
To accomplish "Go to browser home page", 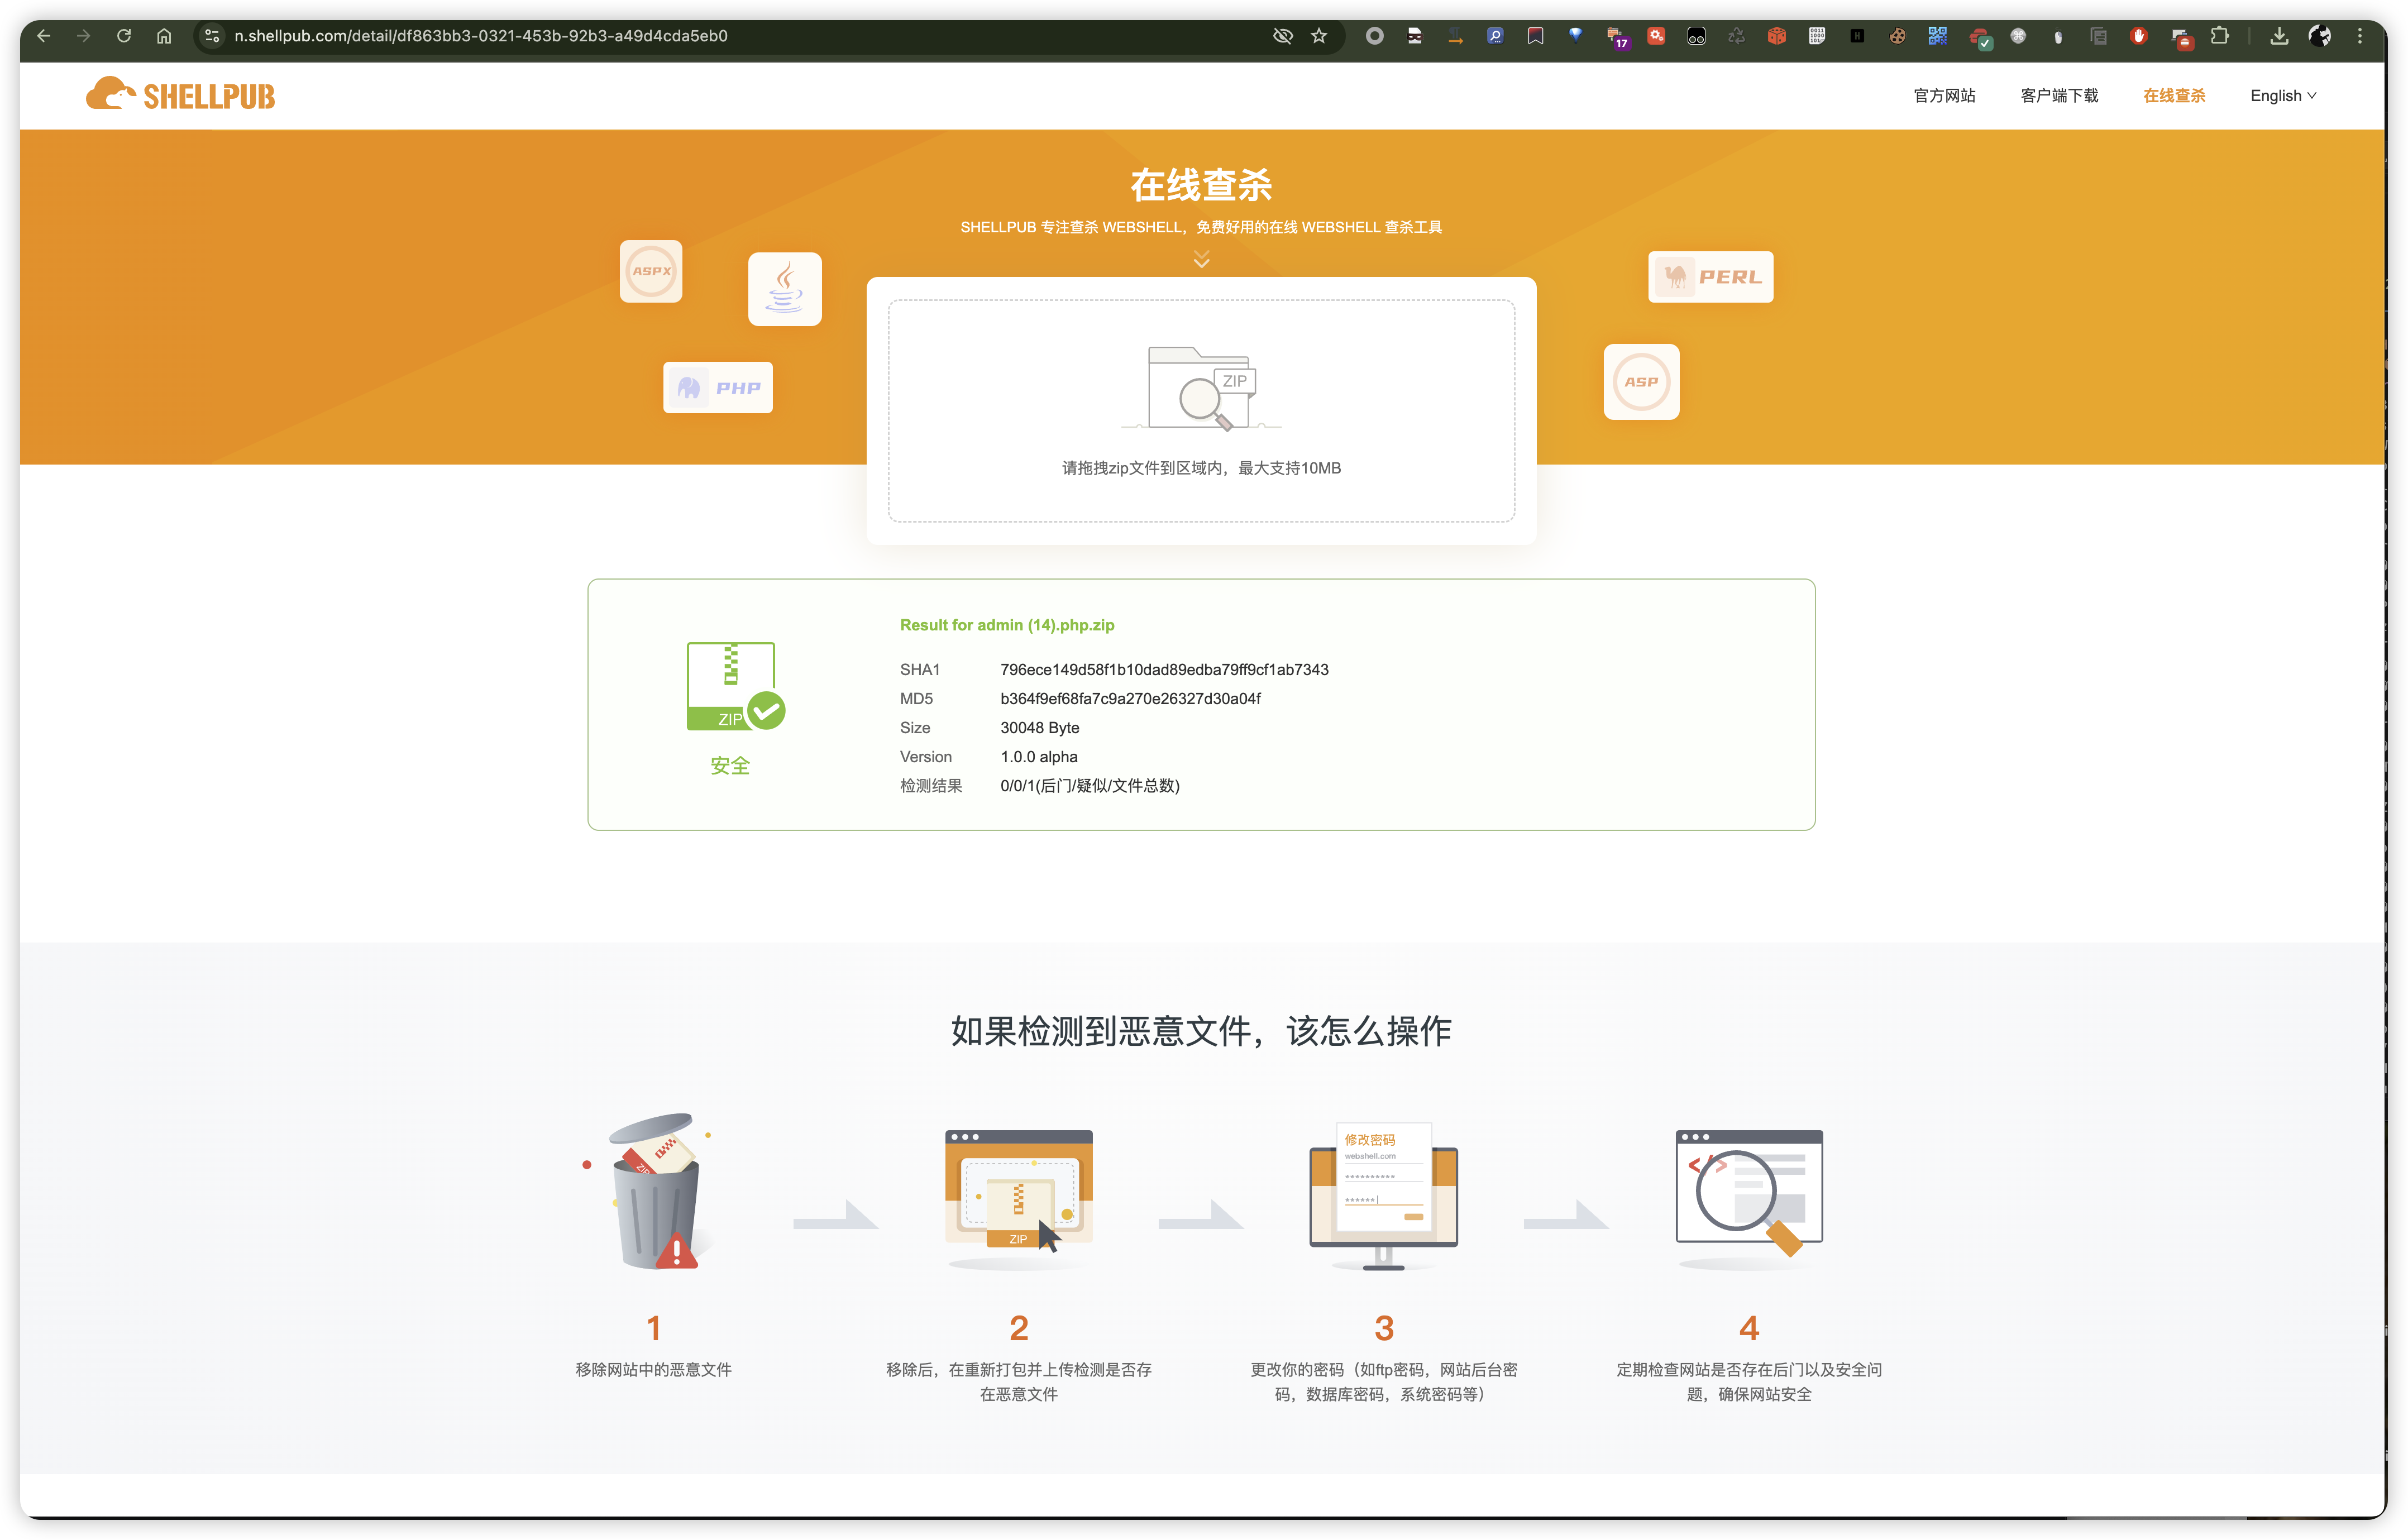I will tap(164, 36).
